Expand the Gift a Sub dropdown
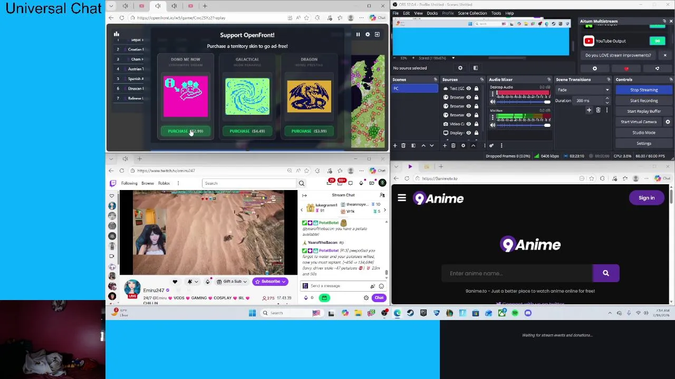675x379 pixels. tap(245, 282)
